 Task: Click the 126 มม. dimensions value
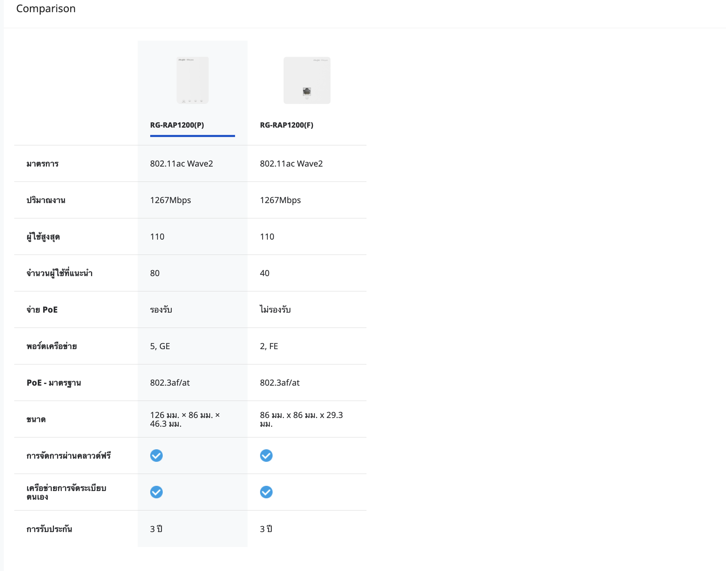[x=185, y=419]
